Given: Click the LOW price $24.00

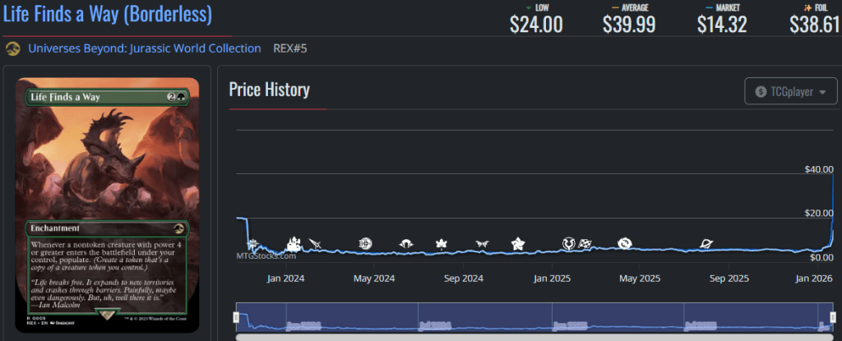Looking at the screenshot, I should coord(536,24).
